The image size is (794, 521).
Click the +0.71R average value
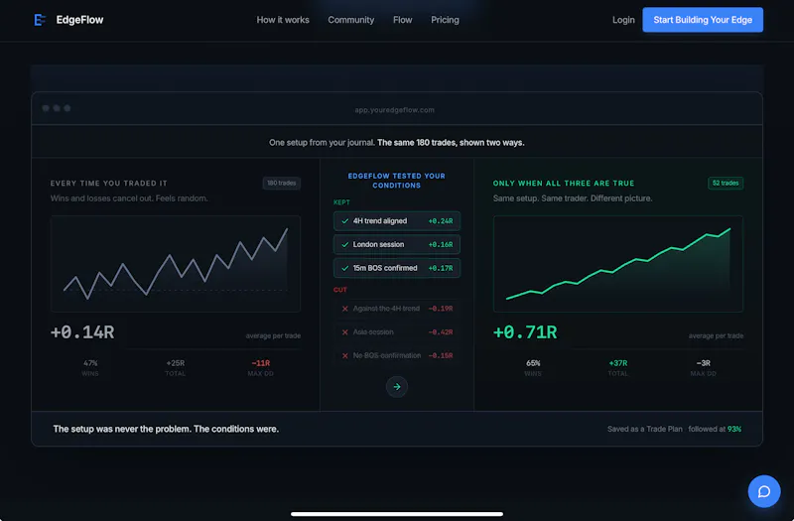(525, 332)
